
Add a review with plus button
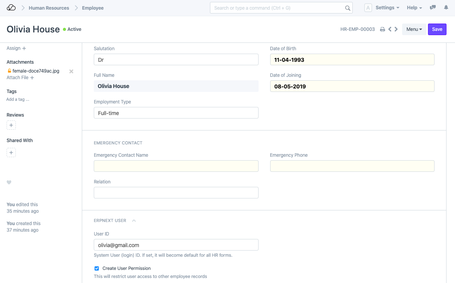[11, 125]
